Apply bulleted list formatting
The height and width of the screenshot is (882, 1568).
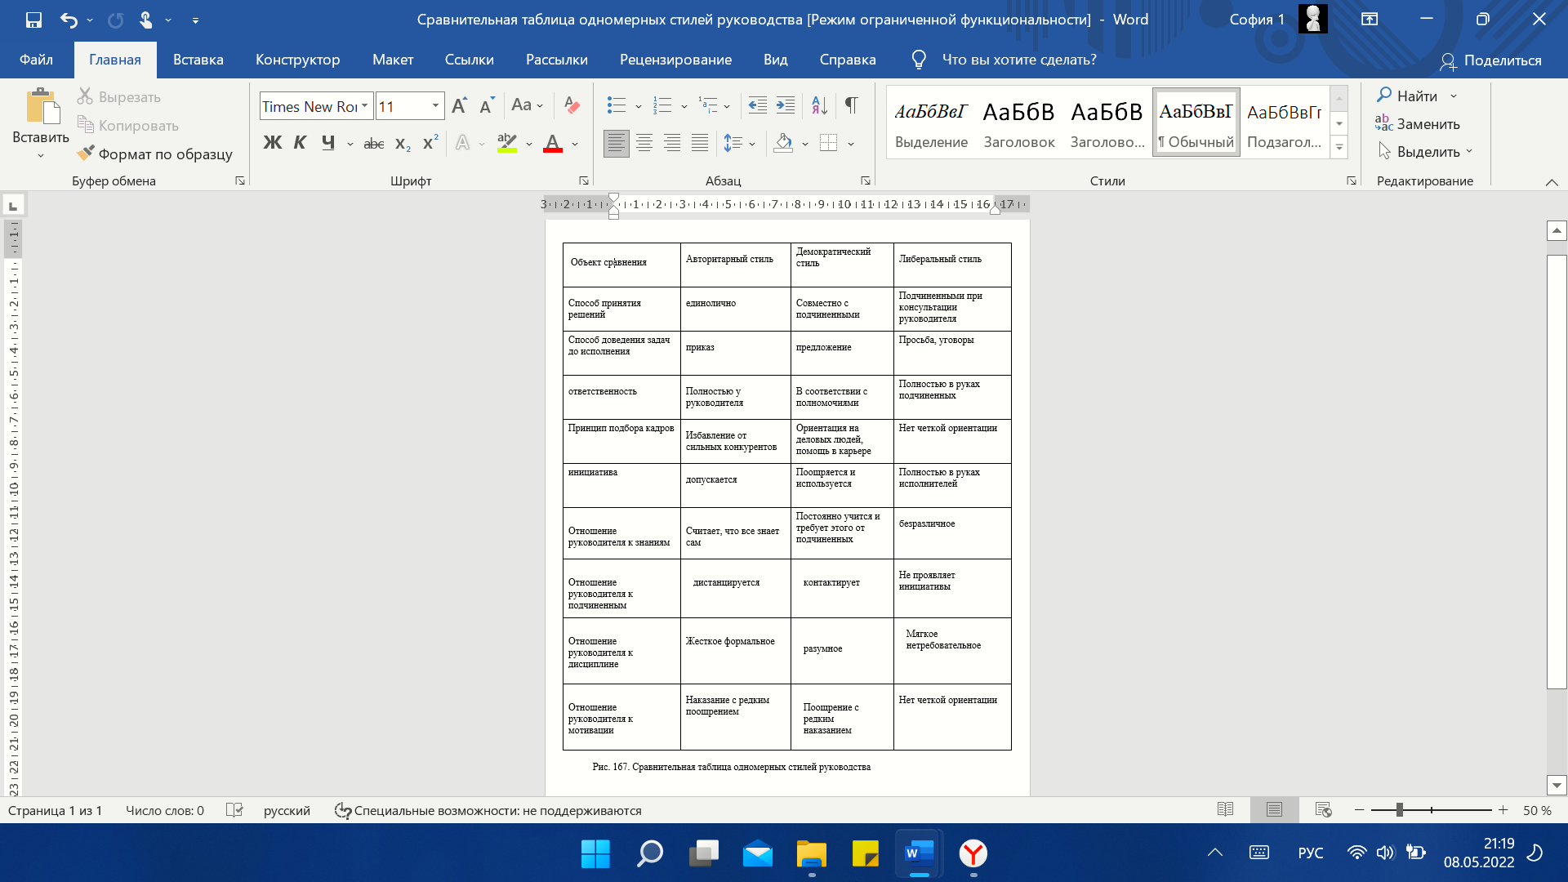(617, 105)
